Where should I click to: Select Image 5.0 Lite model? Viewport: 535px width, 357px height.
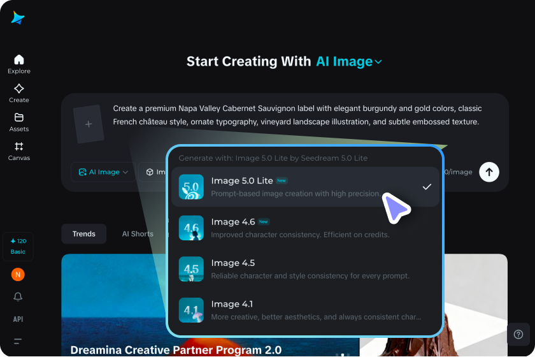pos(305,187)
